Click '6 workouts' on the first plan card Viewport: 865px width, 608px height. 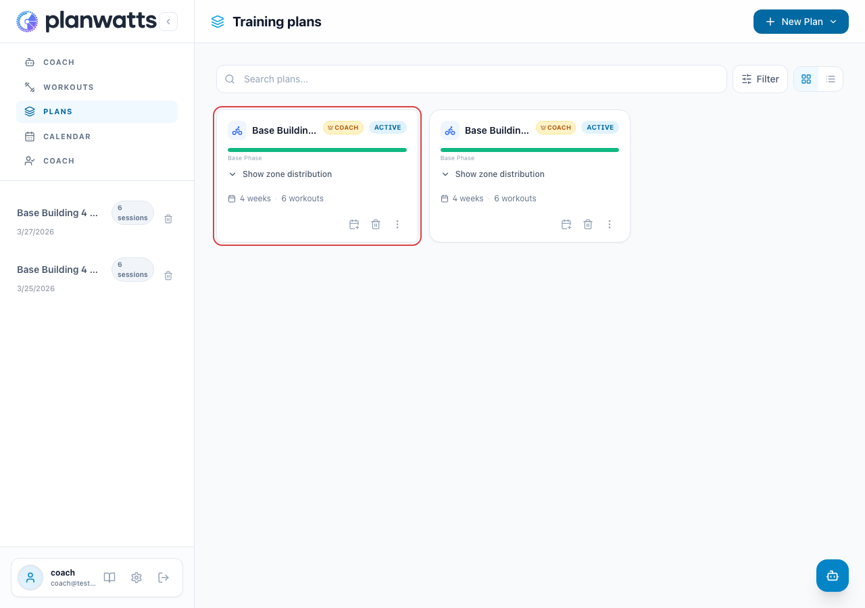[x=303, y=199]
